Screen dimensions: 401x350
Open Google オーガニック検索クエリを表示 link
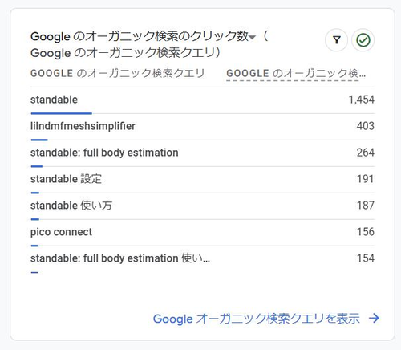[257, 319]
